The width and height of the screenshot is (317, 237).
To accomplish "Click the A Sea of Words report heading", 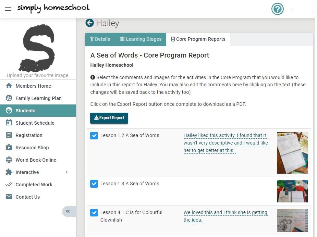I will (x=150, y=55).
